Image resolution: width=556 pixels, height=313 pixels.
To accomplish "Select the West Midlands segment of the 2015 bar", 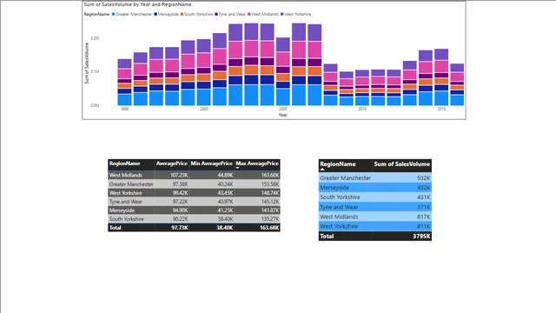I will click(441, 66).
